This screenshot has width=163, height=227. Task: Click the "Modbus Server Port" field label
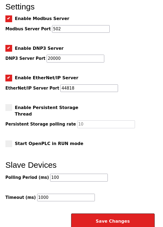(x=28, y=29)
